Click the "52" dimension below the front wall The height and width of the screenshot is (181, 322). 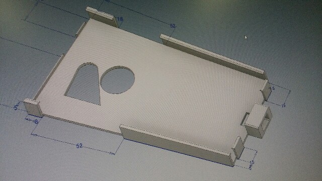[x=79, y=146]
